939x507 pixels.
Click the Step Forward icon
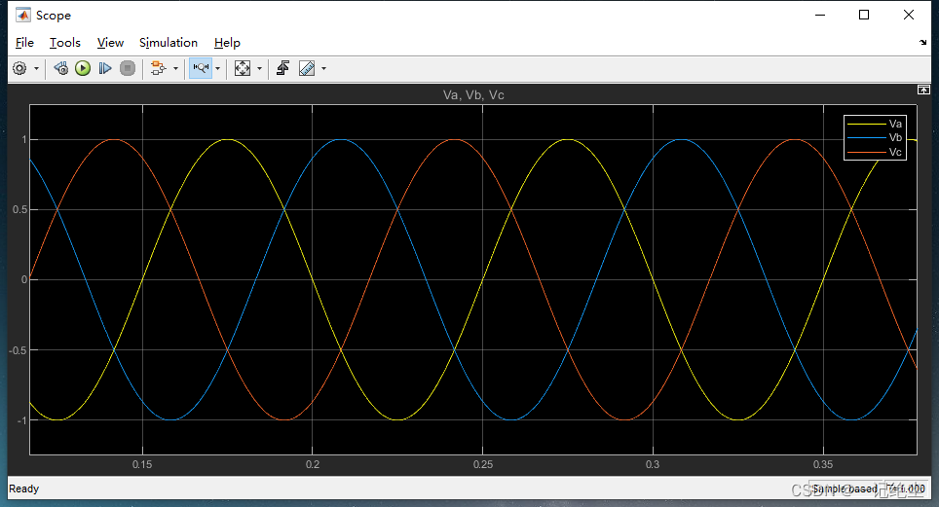tap(105, 68)
